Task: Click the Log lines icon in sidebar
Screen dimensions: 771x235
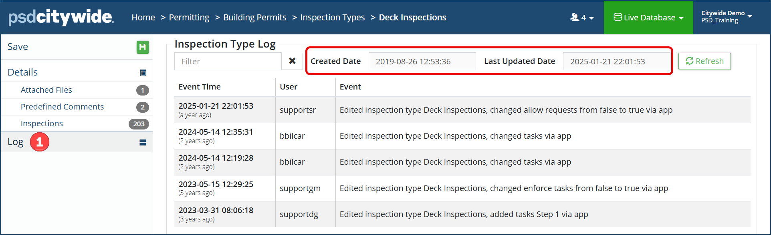Action: click(x=143, y=143)
